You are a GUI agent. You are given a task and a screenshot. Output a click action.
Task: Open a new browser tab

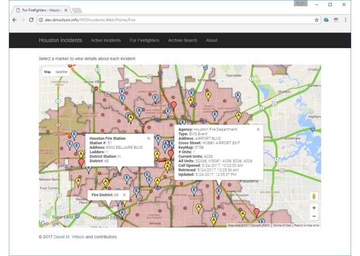pyautogui.click(x=77, y=10)
